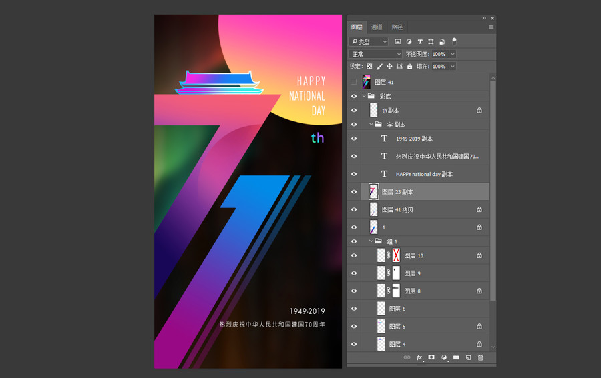601x378 pixels.
Task: Create new fill or adjustment layer
Action: click(x=444, y=357)
